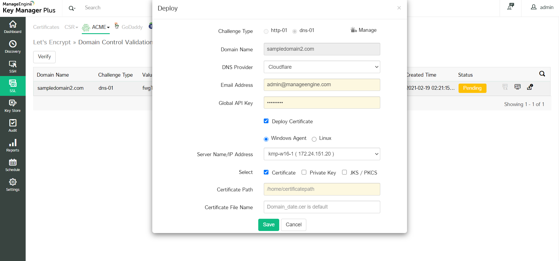The width and height of the screenshot is (559, 261).
Task: Expand the ACME menu dropdown
Action: click(100, 27)
